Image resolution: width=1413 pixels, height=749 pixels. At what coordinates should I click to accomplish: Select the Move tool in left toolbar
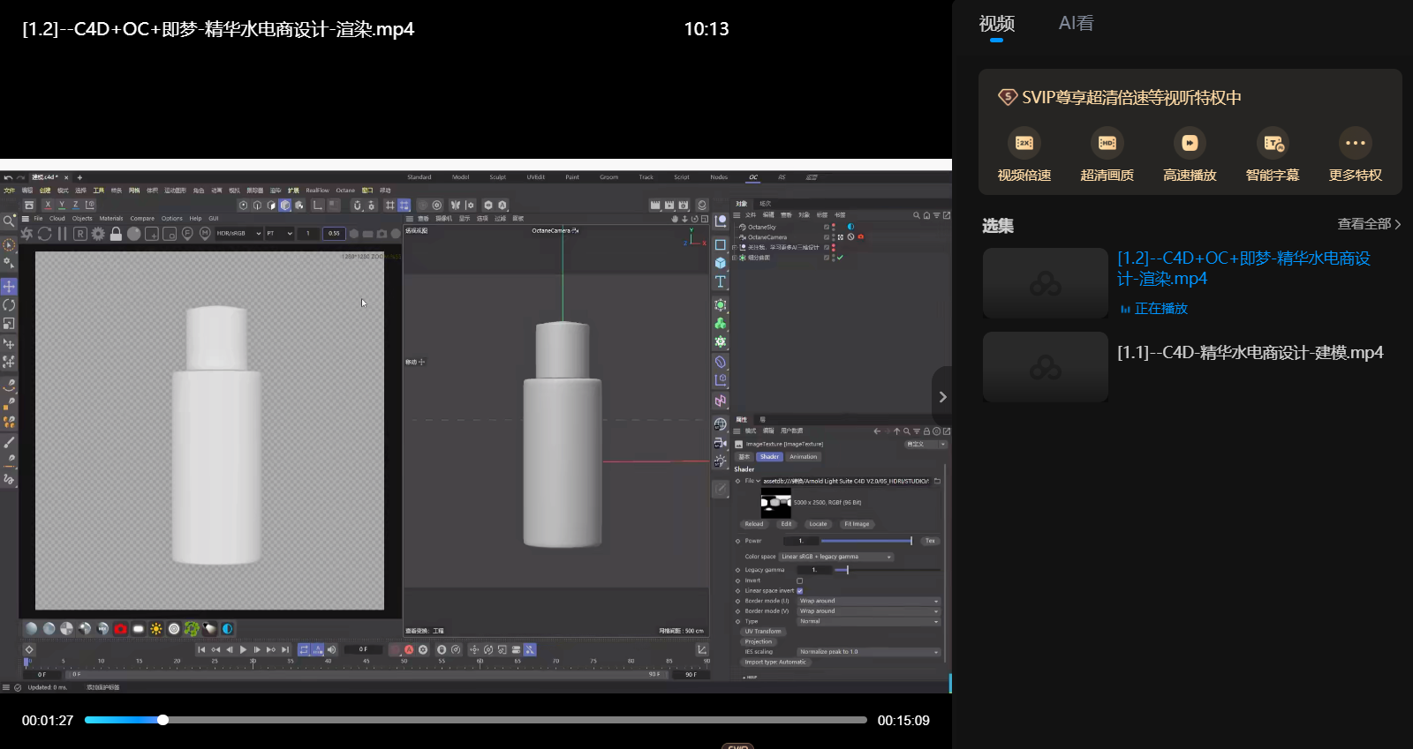point(9,287)
